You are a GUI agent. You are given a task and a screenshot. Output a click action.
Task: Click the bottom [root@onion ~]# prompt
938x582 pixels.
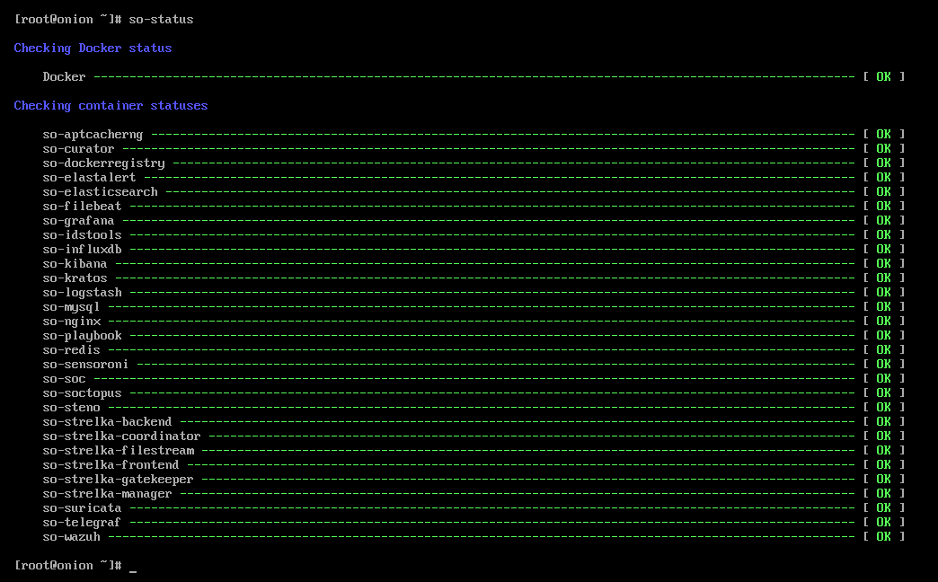pos(67,565)
